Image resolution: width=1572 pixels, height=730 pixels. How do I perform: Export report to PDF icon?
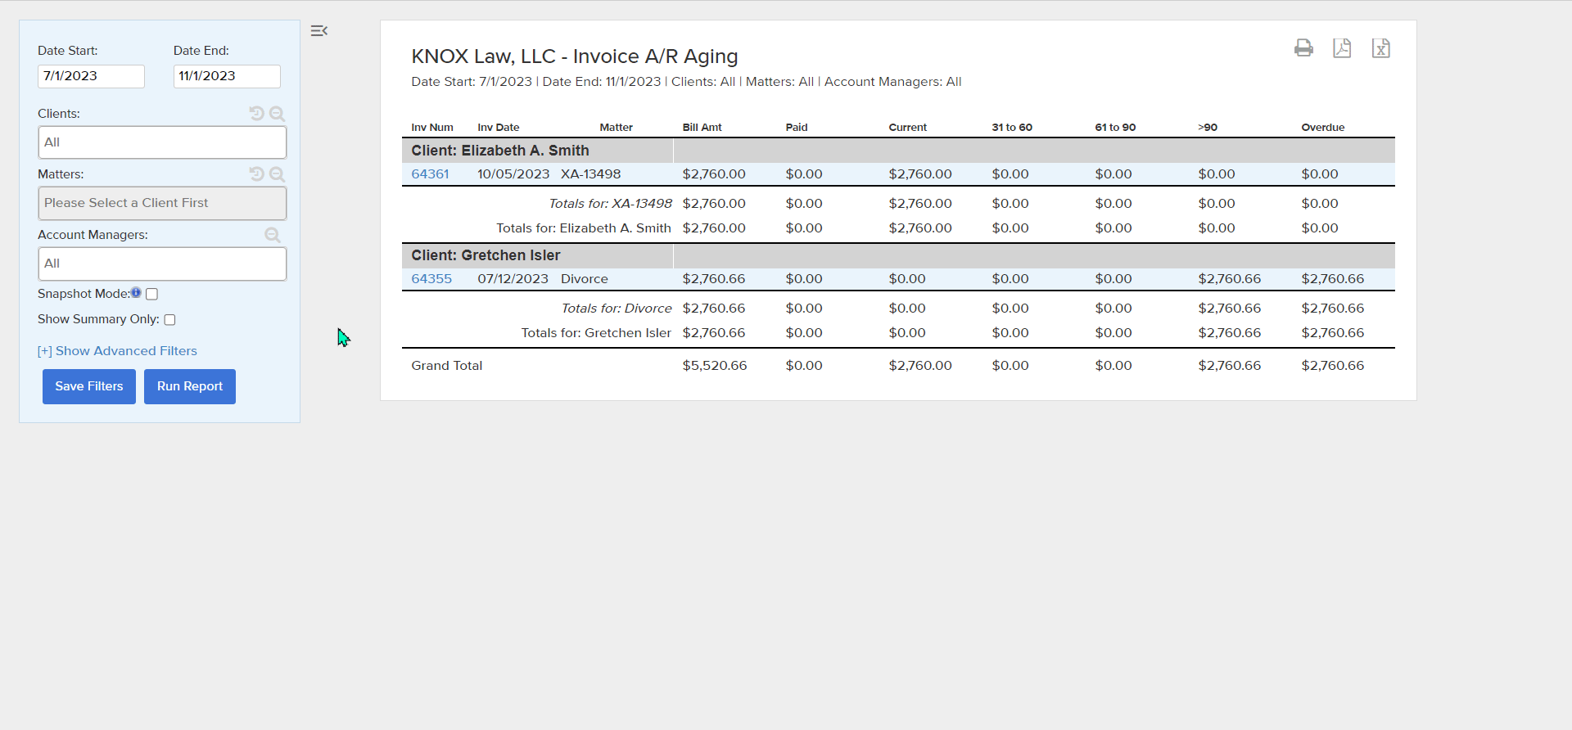(x=1342, y=48)
